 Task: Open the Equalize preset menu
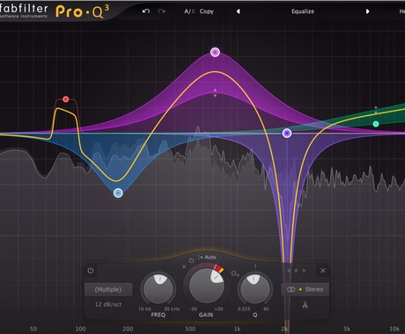tap(303, 11)
